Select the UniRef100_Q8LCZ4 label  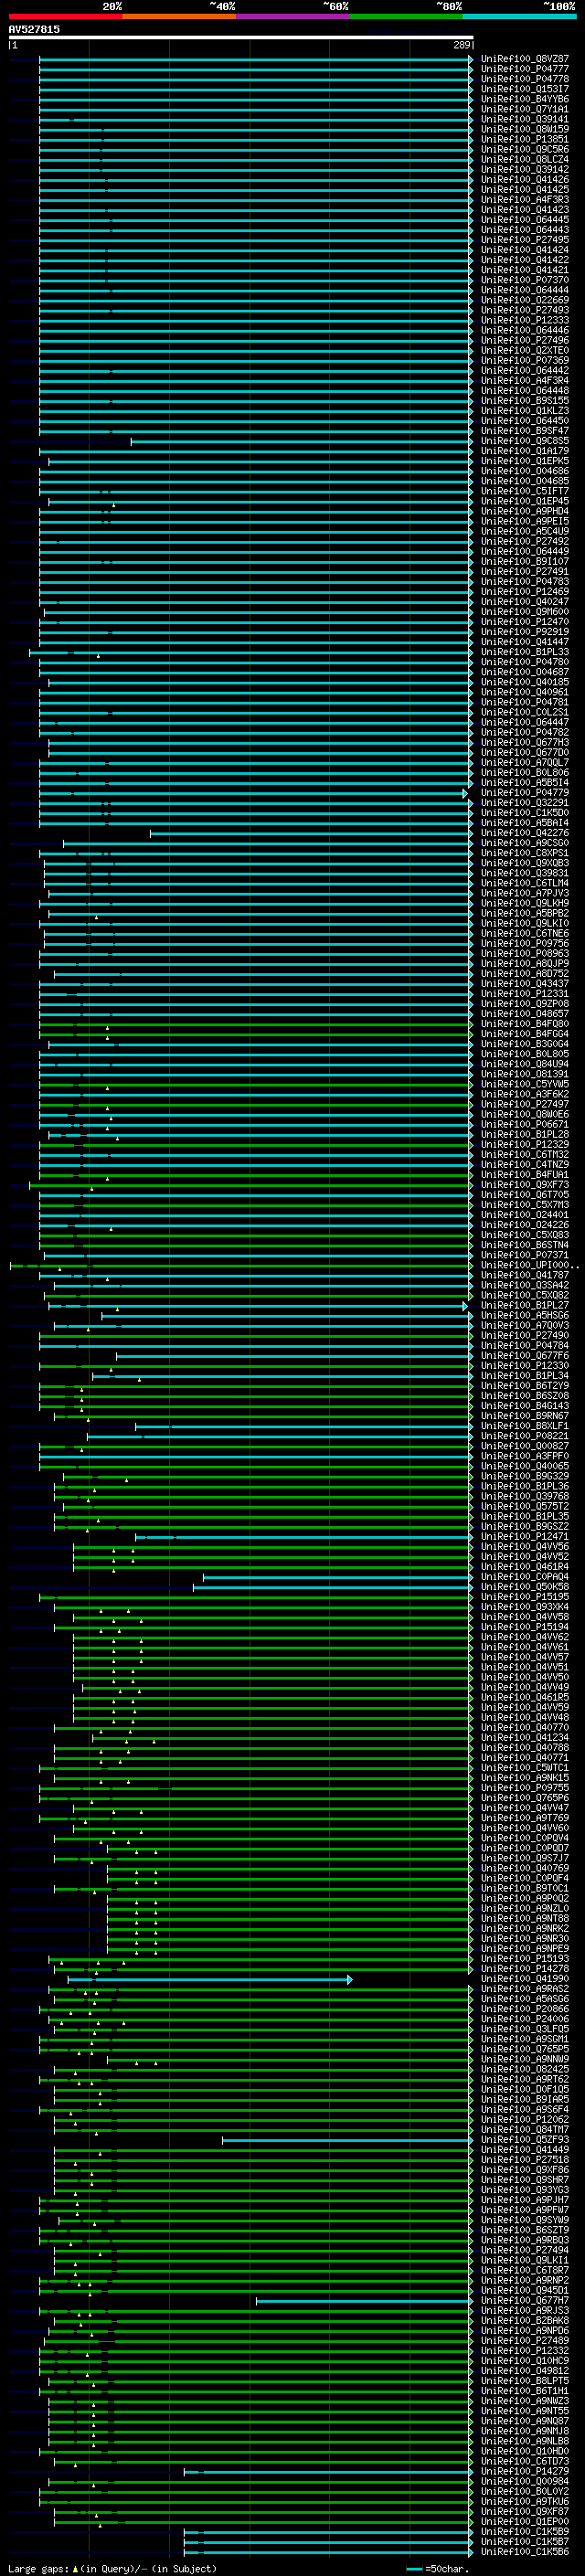pos(525,159)
